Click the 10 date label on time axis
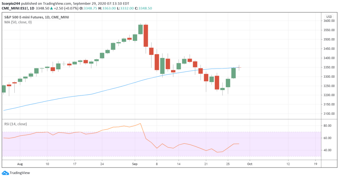 pos(47,164)
